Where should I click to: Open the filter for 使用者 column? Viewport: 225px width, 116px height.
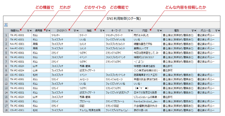coord(47,31)
